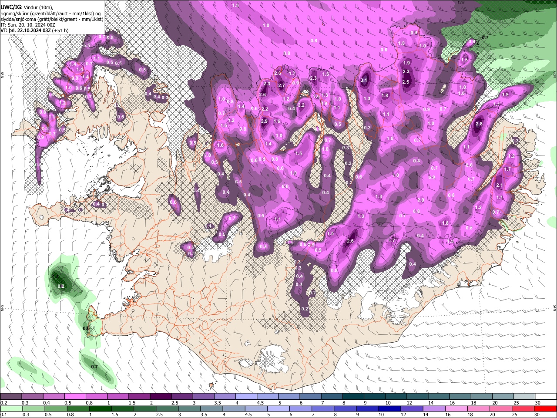Click the 0.7 label in the southwest green rain band
The image size is (557, 418).
click(x=94, y=367)
